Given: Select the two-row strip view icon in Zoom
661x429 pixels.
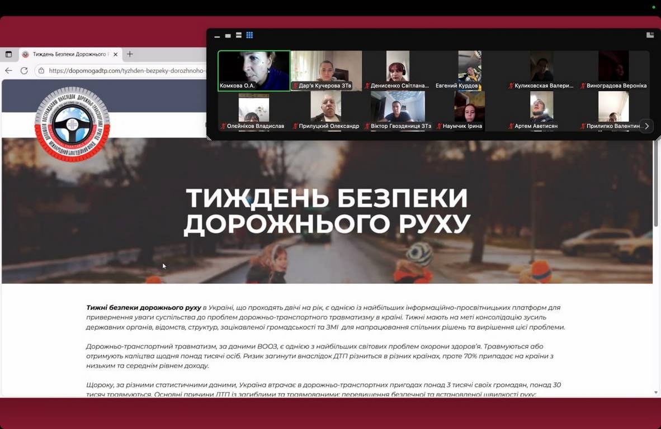Looking at the screenshot, I should pyautogui.click(x=239, y=35).
